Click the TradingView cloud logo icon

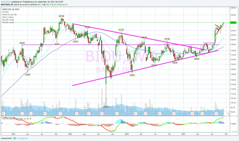pyautogui.click(x=15, y=138)
